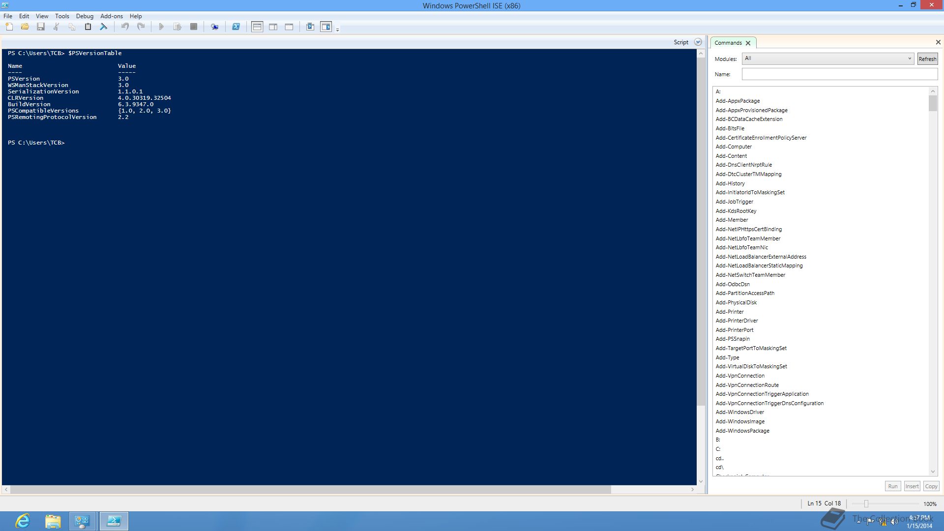Click the Insert button in Commands pane
The height and width of the screenshot is (531, 944).
point(912,486)
